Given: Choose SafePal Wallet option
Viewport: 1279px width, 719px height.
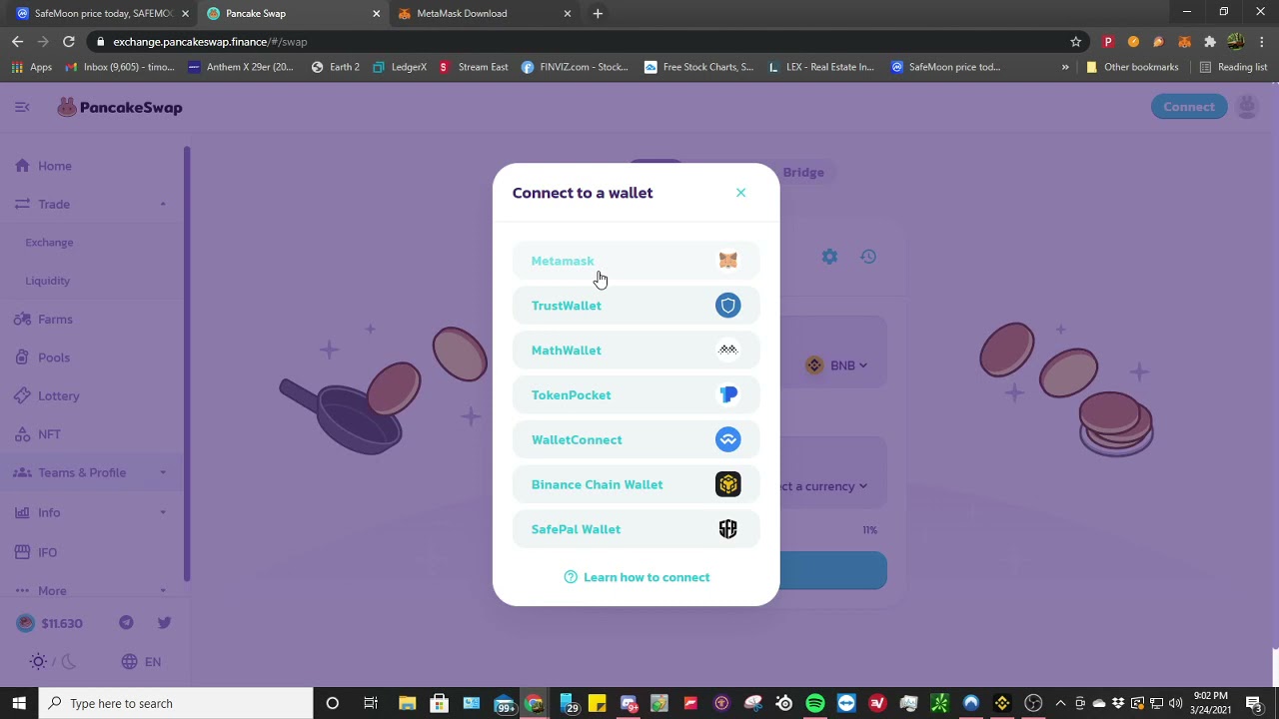Looking at the screenshot, I should tap(636, 529).
